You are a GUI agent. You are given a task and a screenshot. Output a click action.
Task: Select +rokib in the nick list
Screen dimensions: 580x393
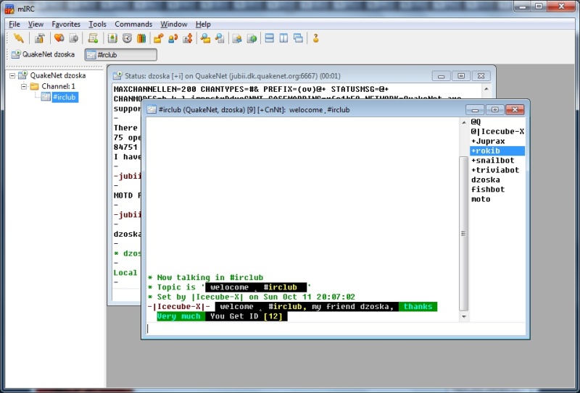pyautogui.click(x=497, y=151)
